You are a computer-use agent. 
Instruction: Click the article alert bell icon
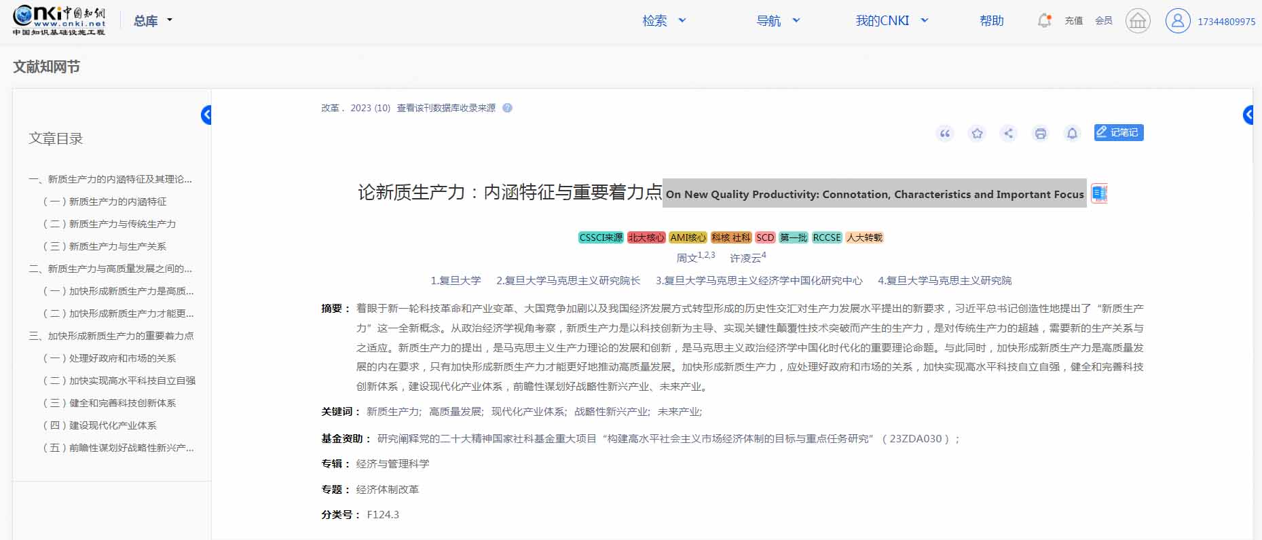[x=1072, y=134]
